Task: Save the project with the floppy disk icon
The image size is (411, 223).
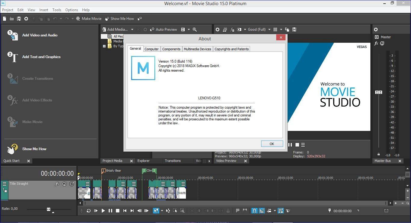Action: click(x=19, y=19)
